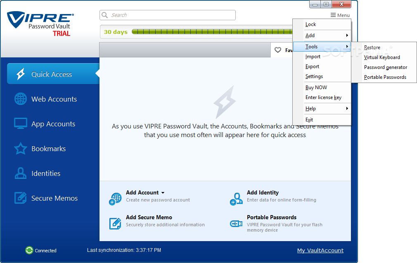Expand the Help submenu arrow
Image resolution: width=417 pixels, height=263 pixels.
[347, 109]
